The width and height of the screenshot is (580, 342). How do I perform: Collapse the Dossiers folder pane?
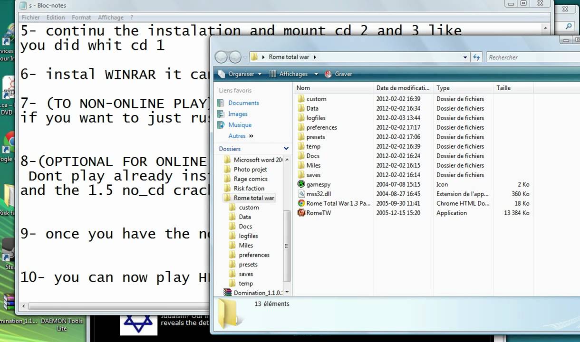tap(286, 149)
